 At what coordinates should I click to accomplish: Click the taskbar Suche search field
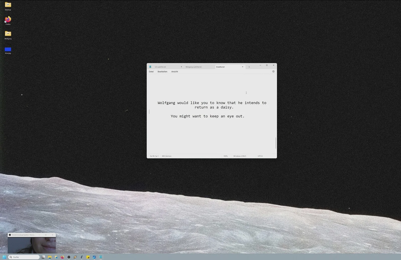25,257
